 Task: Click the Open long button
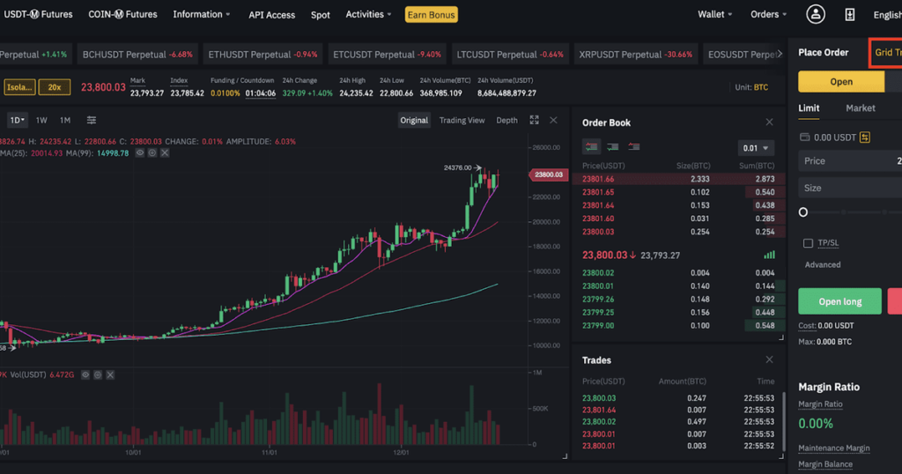tap(839, 301)
